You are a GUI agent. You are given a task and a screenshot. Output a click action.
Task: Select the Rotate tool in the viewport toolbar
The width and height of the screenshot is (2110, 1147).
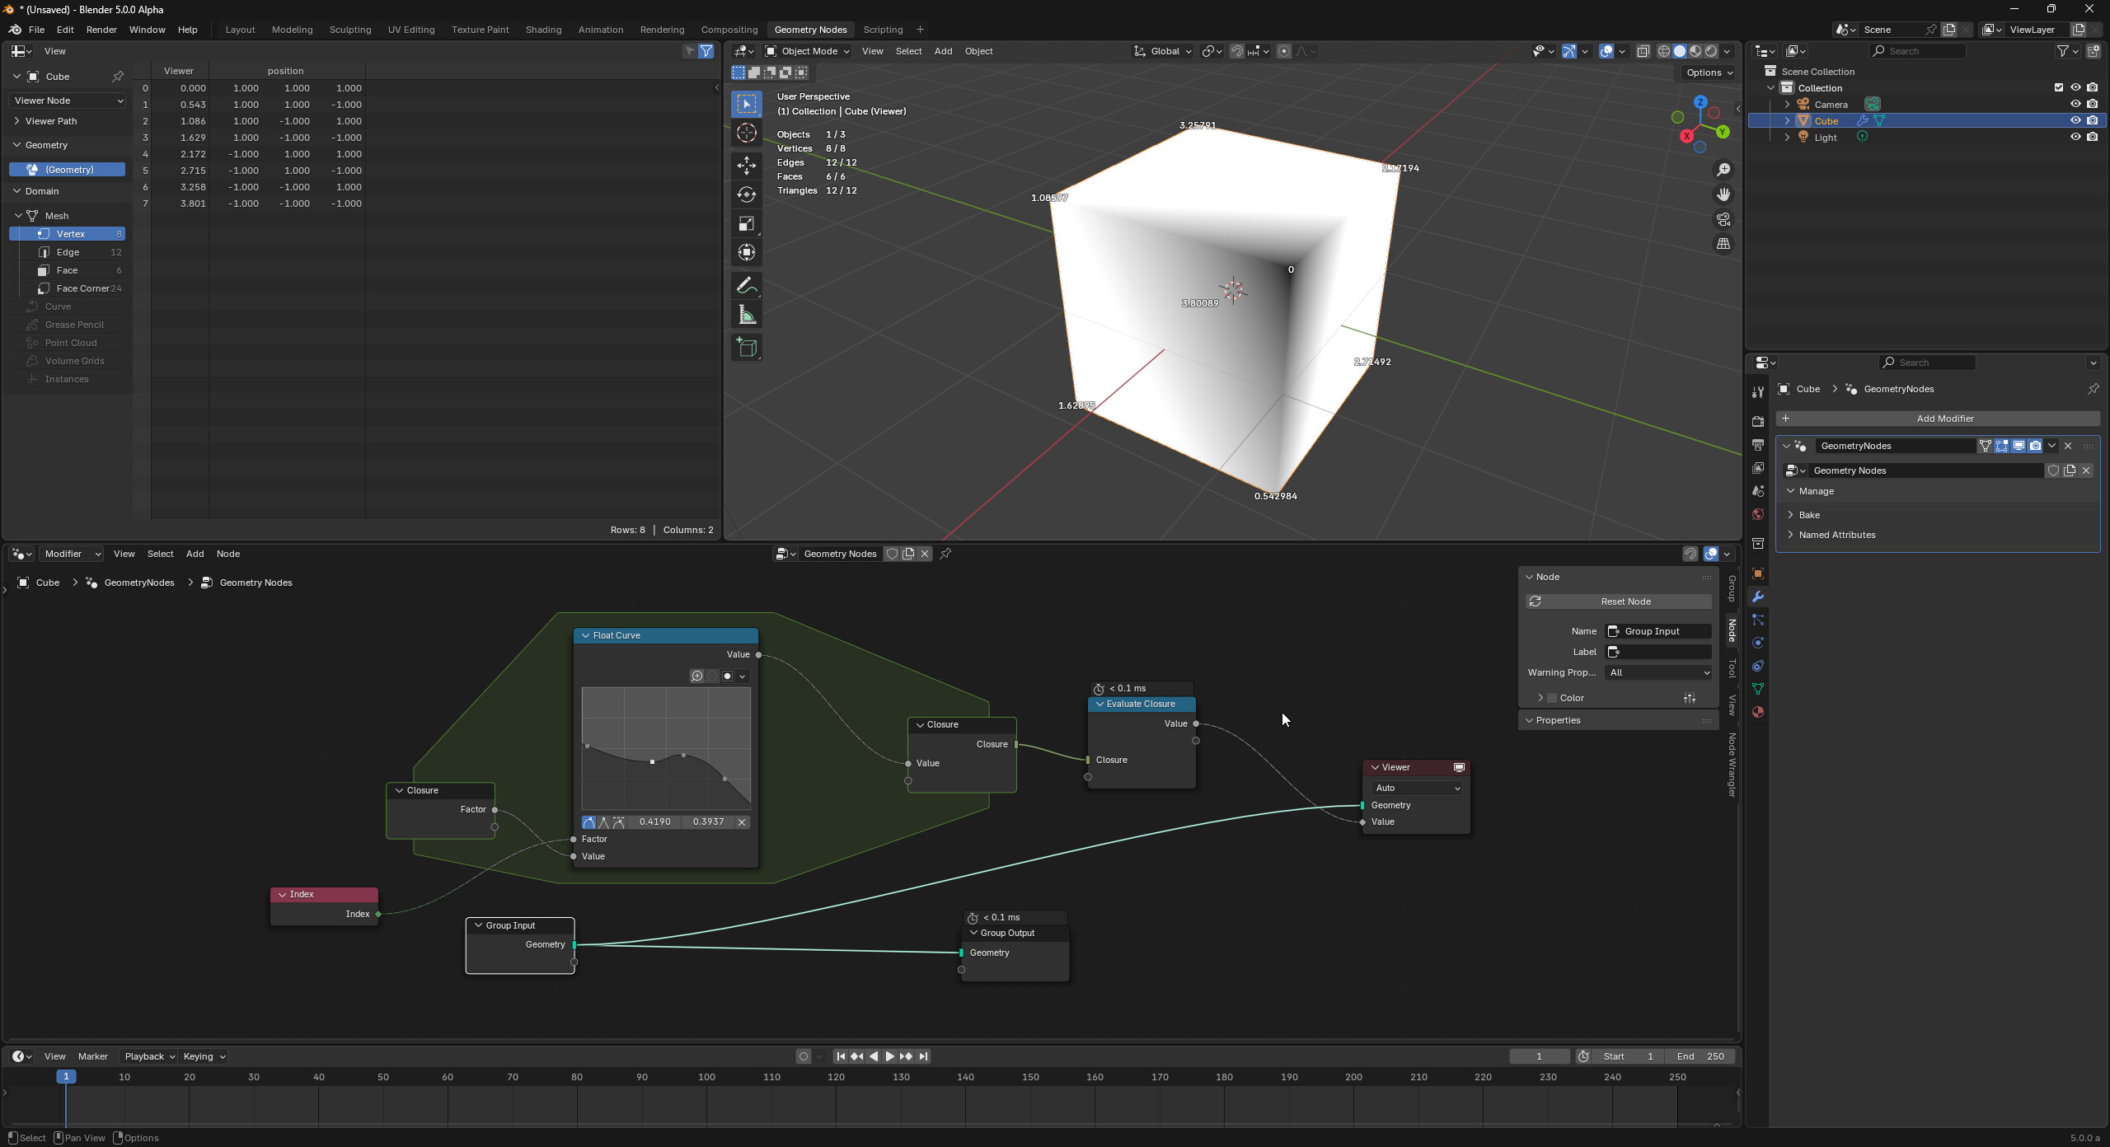746,194
